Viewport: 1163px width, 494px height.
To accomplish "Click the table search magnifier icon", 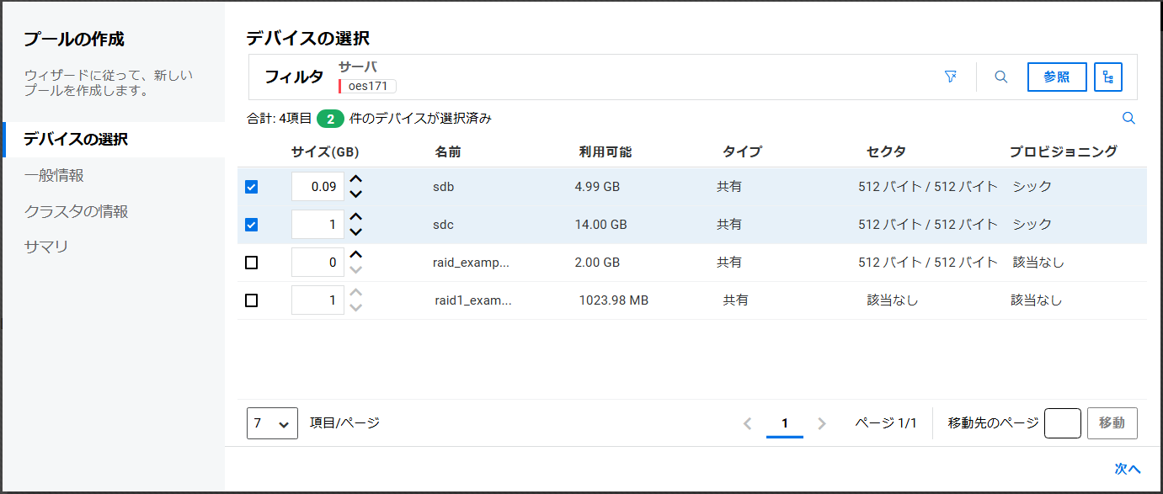I will tap(1129, 119).
